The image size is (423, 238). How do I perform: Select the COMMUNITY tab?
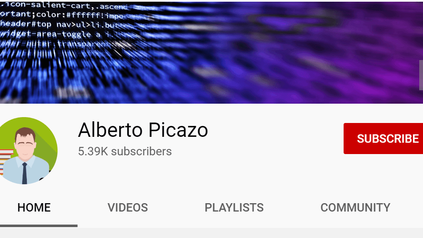355,207
